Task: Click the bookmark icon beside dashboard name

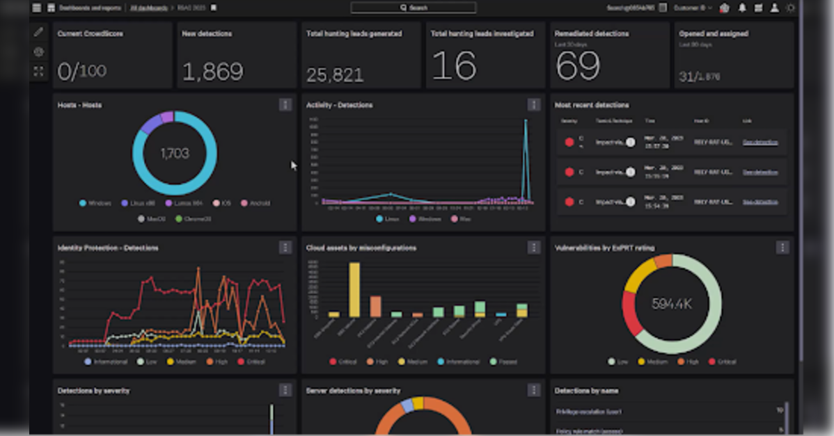Action: [x=214, y=8]
